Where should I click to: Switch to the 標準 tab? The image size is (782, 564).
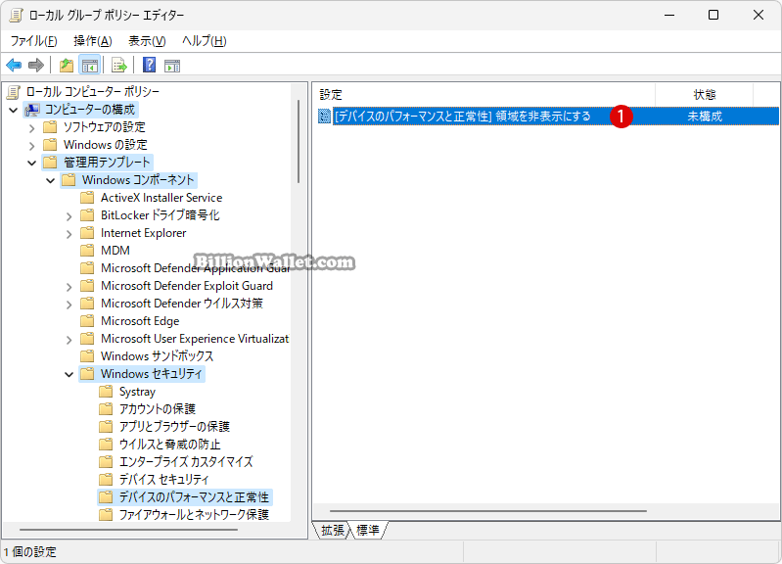pos(368,530)
